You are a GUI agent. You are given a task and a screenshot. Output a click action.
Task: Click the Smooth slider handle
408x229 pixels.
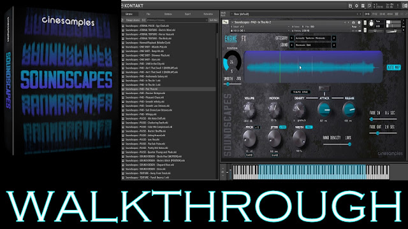pos(228,84)
